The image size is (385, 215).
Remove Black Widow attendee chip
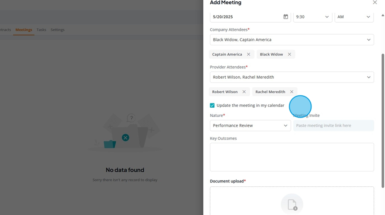tap(290, 54)
